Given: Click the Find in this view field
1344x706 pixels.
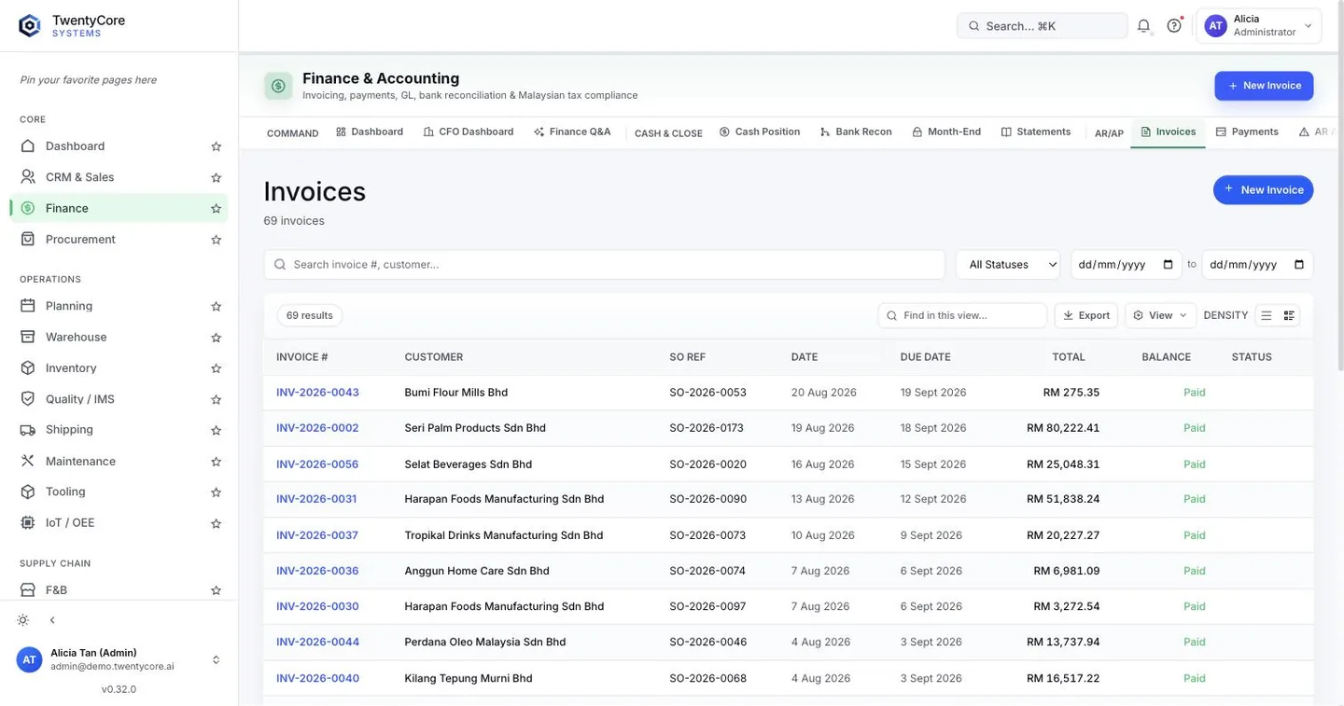Looking at the screenshot, I should click(962, 315).
